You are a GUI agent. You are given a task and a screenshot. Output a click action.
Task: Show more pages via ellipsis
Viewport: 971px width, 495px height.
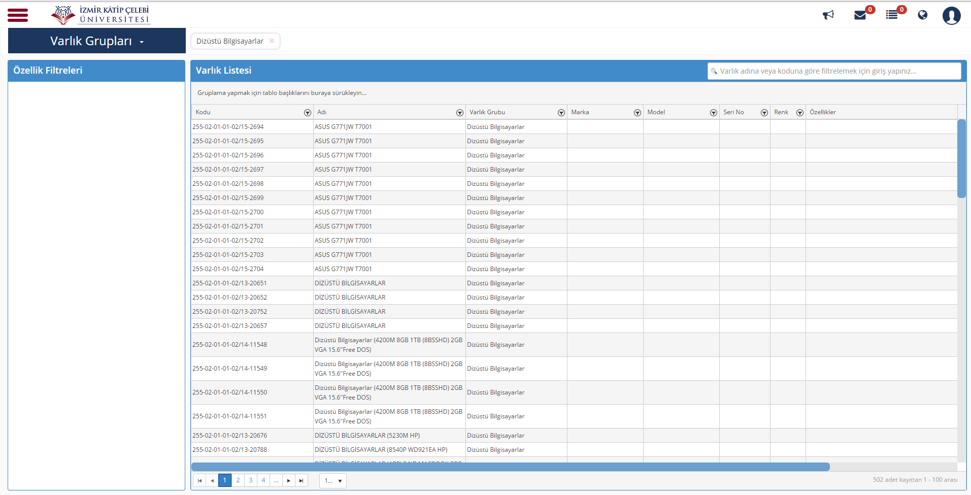pyautogui.click(x=276, y=480)
